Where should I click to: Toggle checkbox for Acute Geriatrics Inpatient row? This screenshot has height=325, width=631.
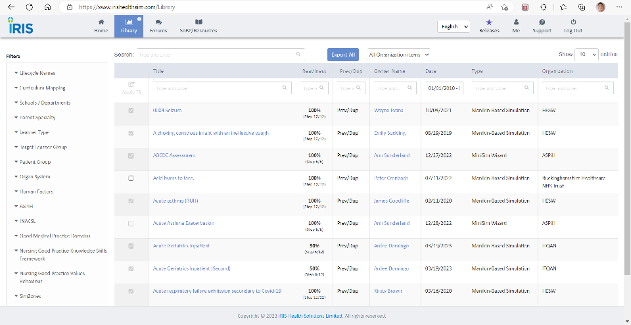tap(131, 245)
